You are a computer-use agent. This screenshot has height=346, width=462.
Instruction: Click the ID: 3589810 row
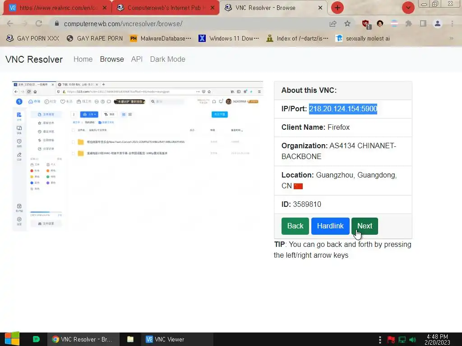point(343,205)
